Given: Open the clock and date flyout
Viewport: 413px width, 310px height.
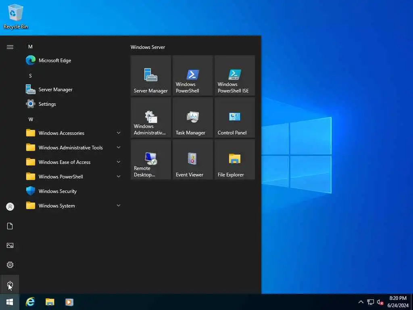Looking at the screenshot, I should 398,302.
